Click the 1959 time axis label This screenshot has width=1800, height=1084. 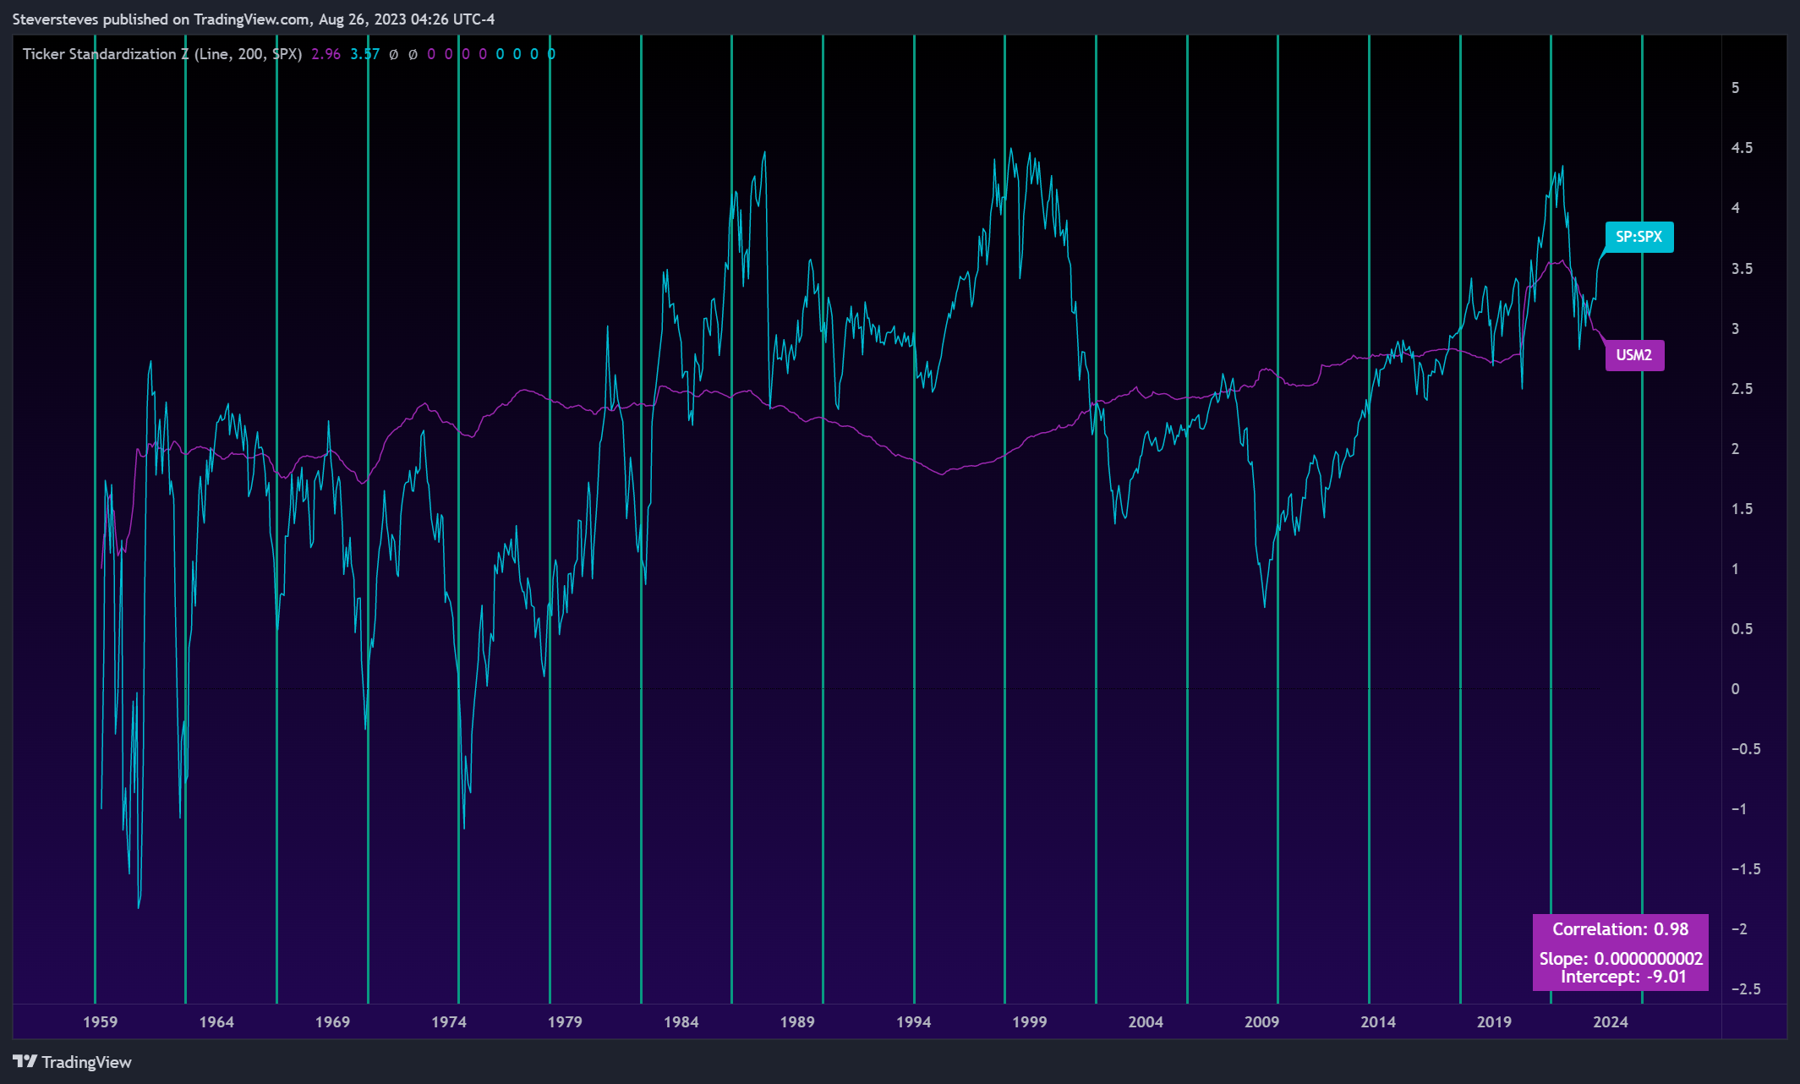coord(100,1021)
